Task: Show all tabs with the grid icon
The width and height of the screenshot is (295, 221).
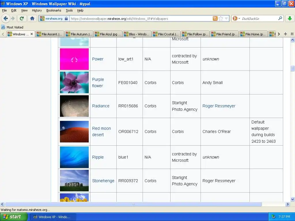Action: click(292, 34)
